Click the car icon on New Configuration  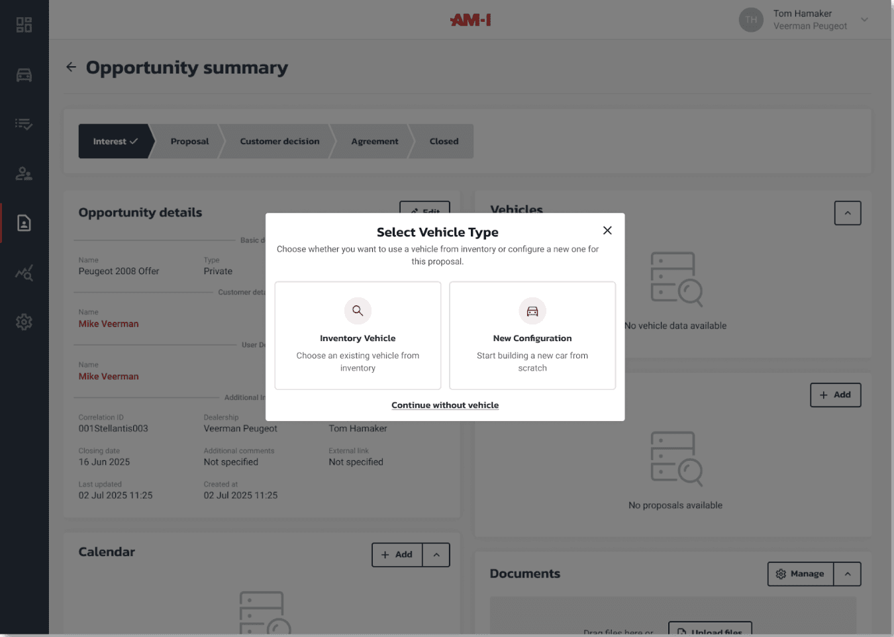coord(532,311)
